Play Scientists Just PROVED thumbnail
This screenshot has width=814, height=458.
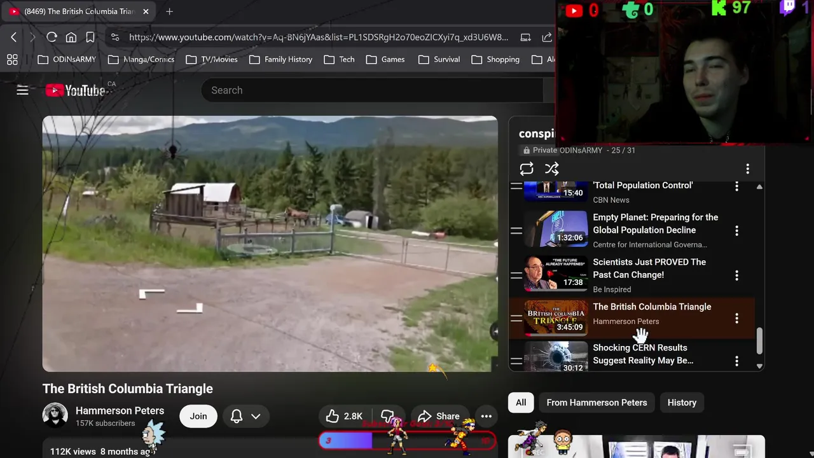pos(556,274)
